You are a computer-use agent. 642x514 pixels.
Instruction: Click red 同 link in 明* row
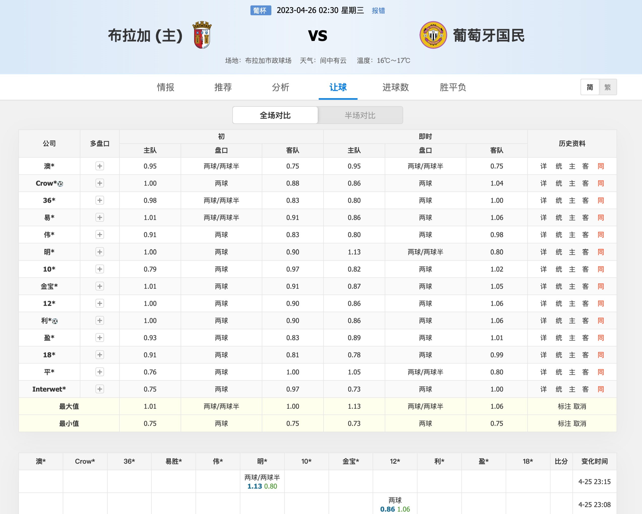point(601,252)
